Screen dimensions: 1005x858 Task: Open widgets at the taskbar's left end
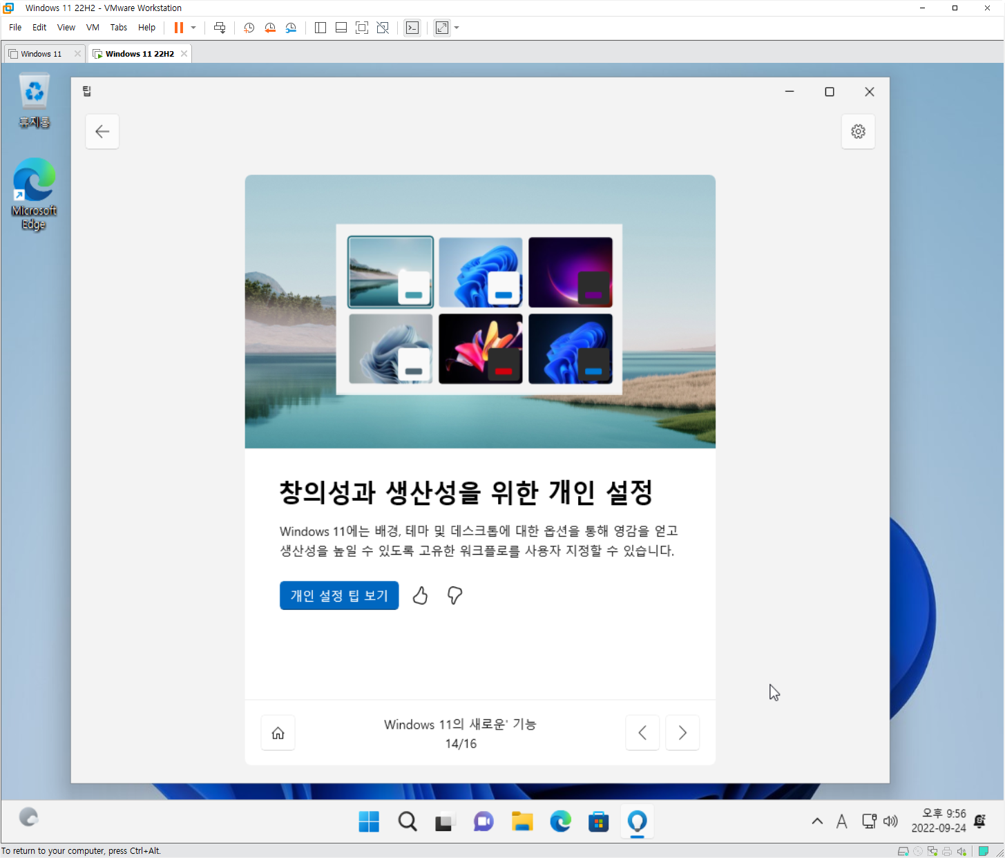(28, 818)
